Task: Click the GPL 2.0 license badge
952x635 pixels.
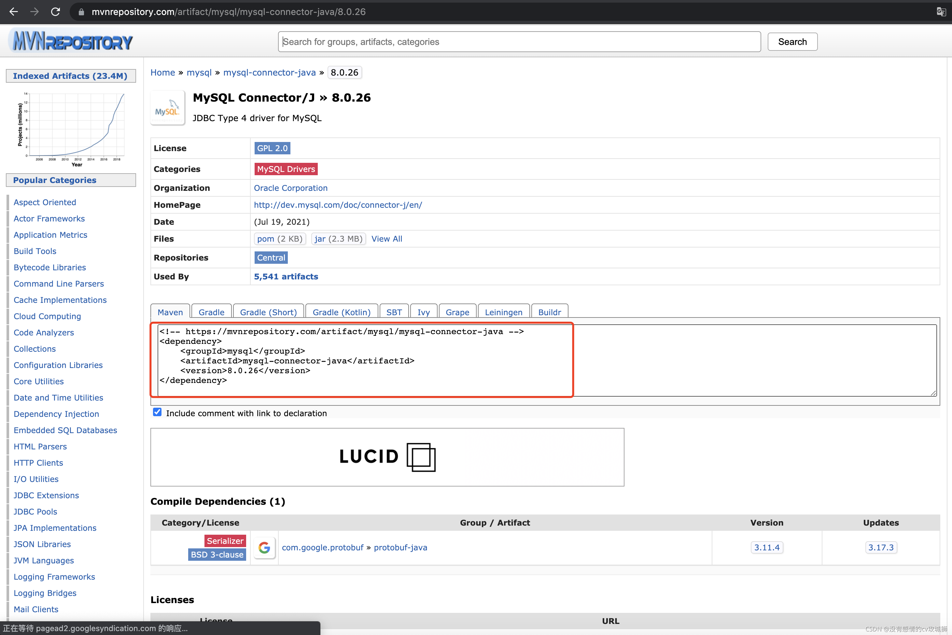Action: point(272,148)
